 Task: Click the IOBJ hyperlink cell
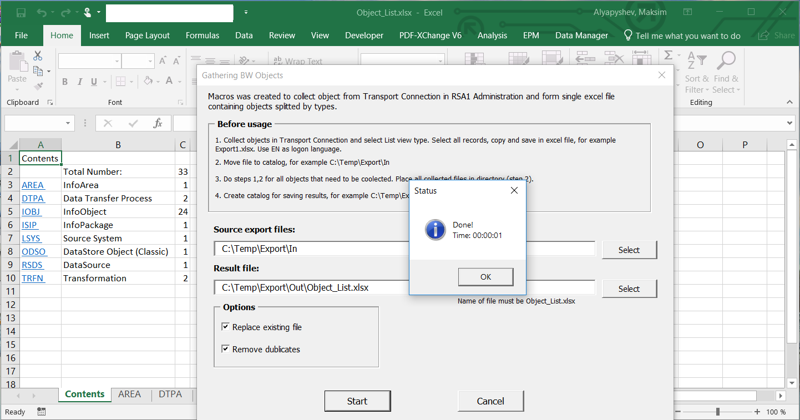pos(31,211)
